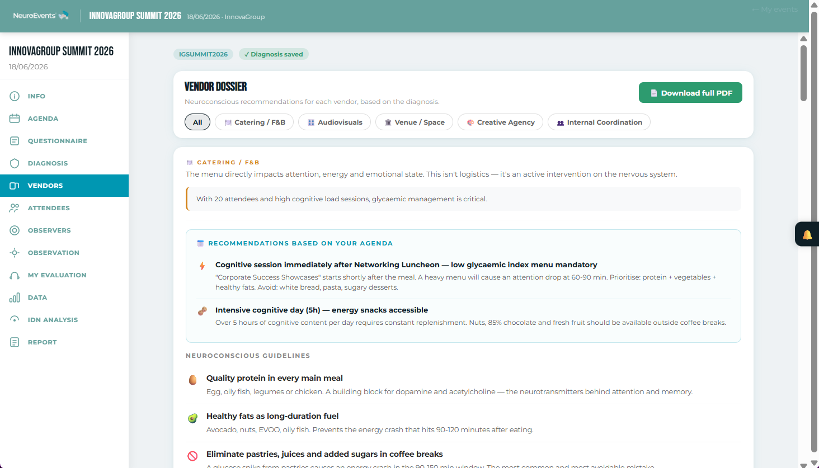Viewport: 819px width, 468px height.
Task: Click the My Evaluation headphones icon
Action: click(x=15, y=275)
